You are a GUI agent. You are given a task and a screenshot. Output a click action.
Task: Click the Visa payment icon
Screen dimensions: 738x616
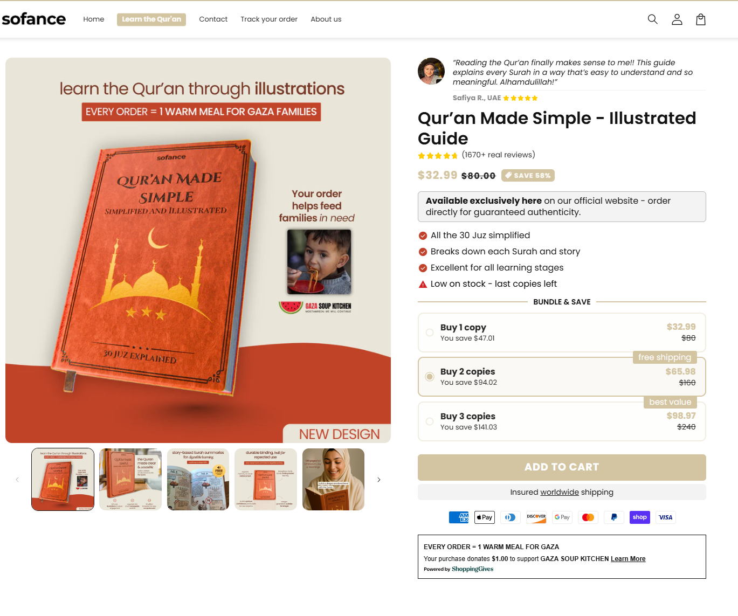[x=666, y=517]
